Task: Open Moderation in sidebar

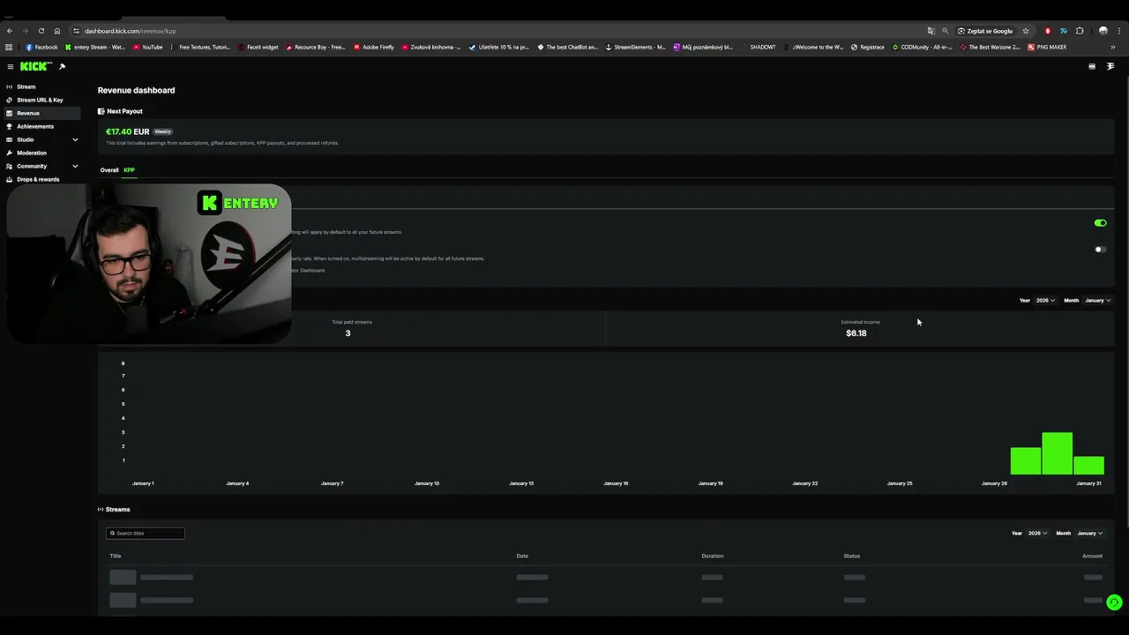Action: (x=31, y=153)
